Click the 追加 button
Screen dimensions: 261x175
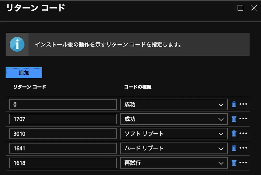tap(24, 73)
